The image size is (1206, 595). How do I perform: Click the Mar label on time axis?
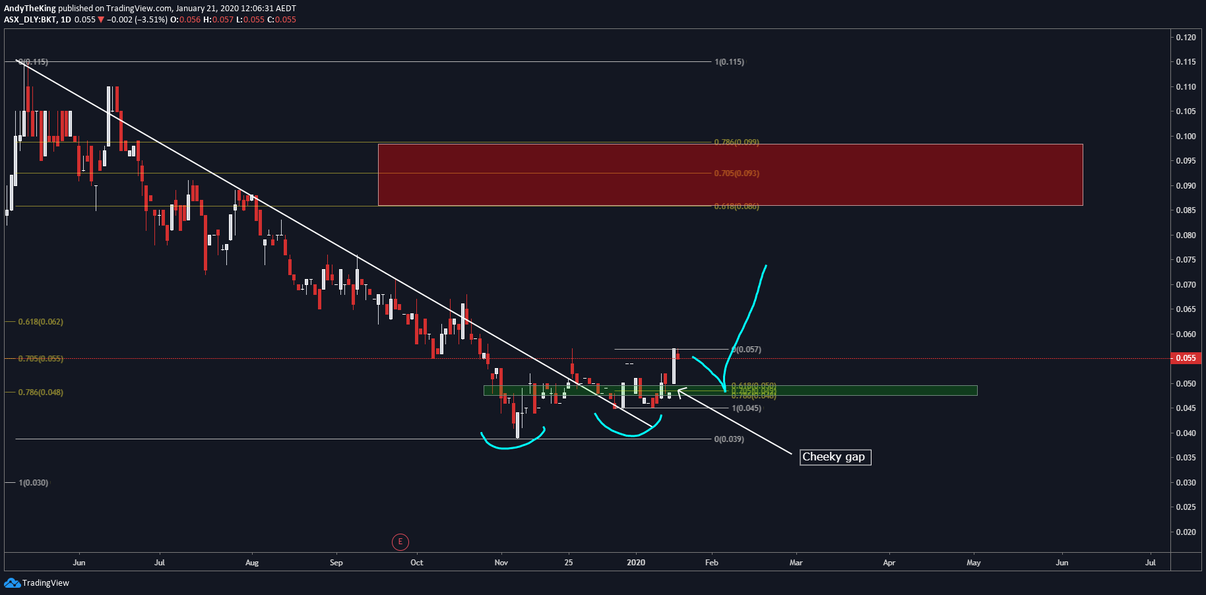[796, 563]
